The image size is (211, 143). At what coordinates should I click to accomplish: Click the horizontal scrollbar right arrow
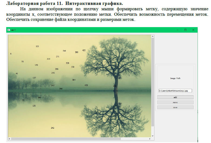pos(150,139)
